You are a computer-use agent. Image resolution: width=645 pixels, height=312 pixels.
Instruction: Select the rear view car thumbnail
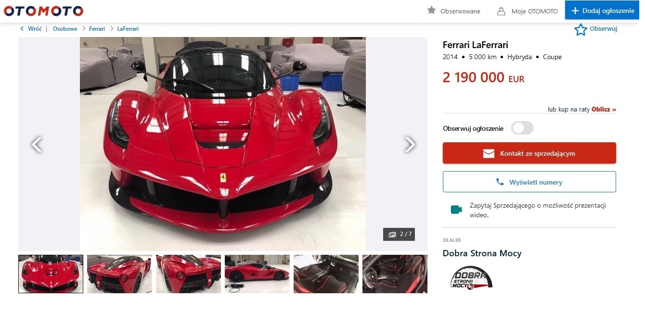point(119,274)
